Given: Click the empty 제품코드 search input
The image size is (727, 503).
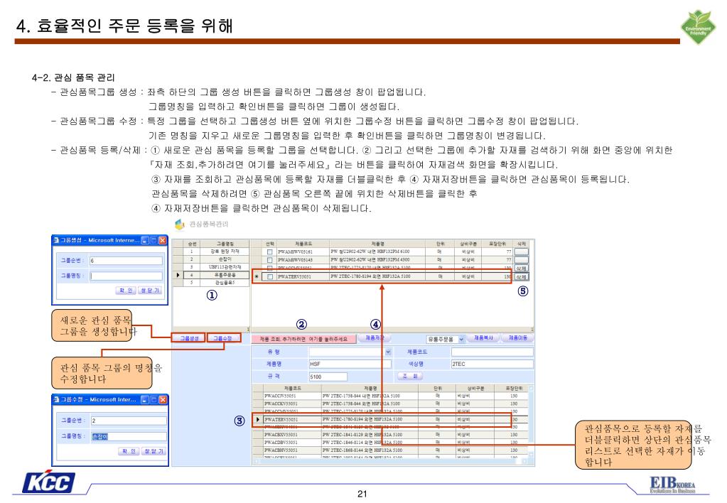Looking at the screenshot, I should click(x=492, y=352).
